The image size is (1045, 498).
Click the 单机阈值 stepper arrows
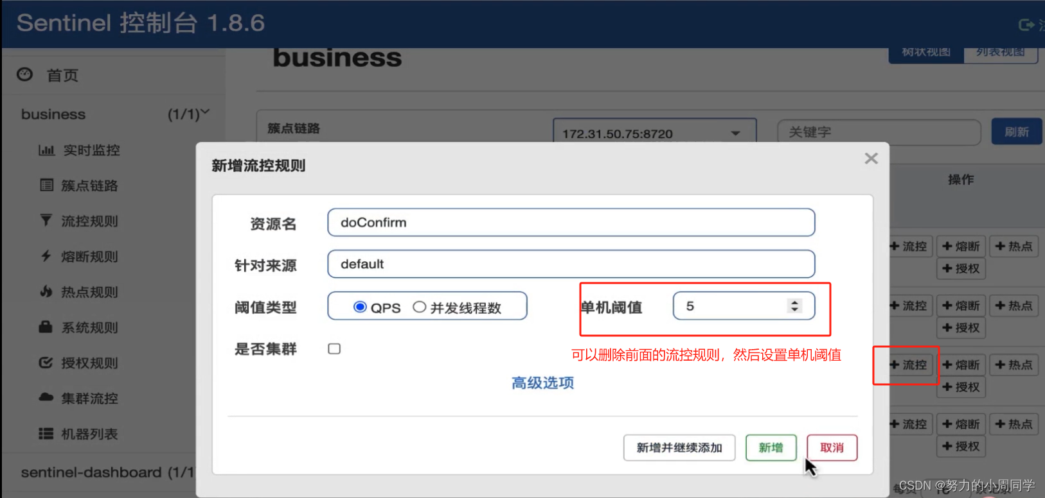click(x=794, y=306)
